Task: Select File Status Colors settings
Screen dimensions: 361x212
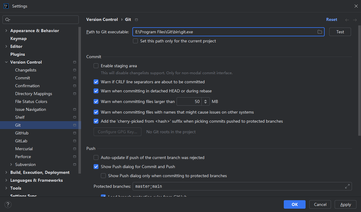Action: pyautogui.click(x=31, y=101)
